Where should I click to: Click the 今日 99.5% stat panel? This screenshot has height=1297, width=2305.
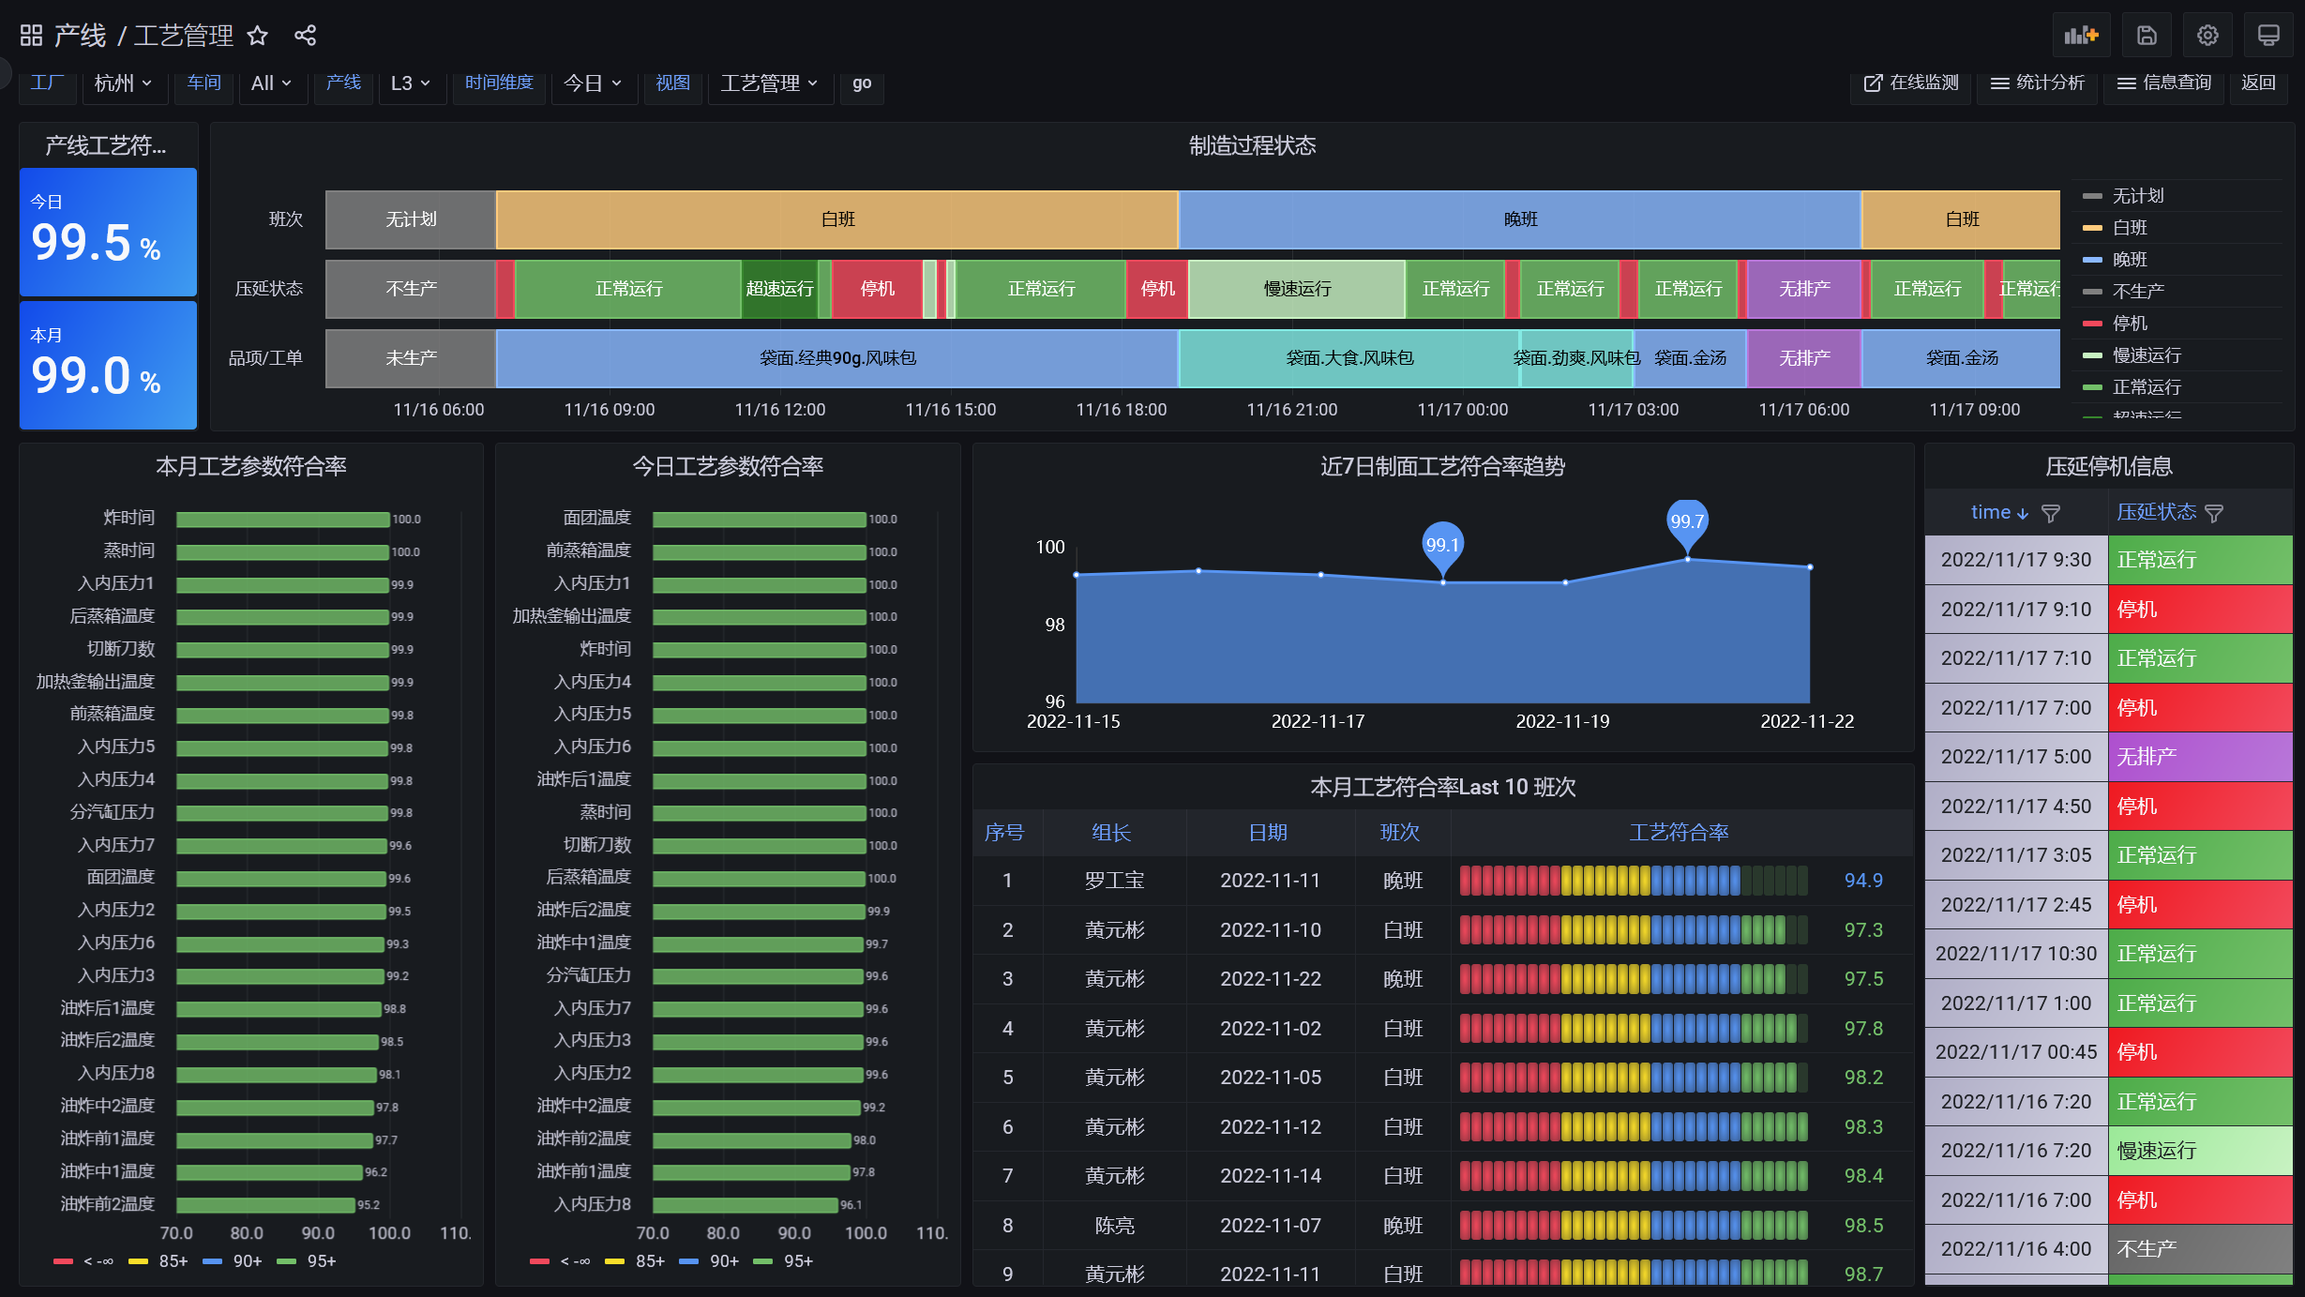click(108, 232)
